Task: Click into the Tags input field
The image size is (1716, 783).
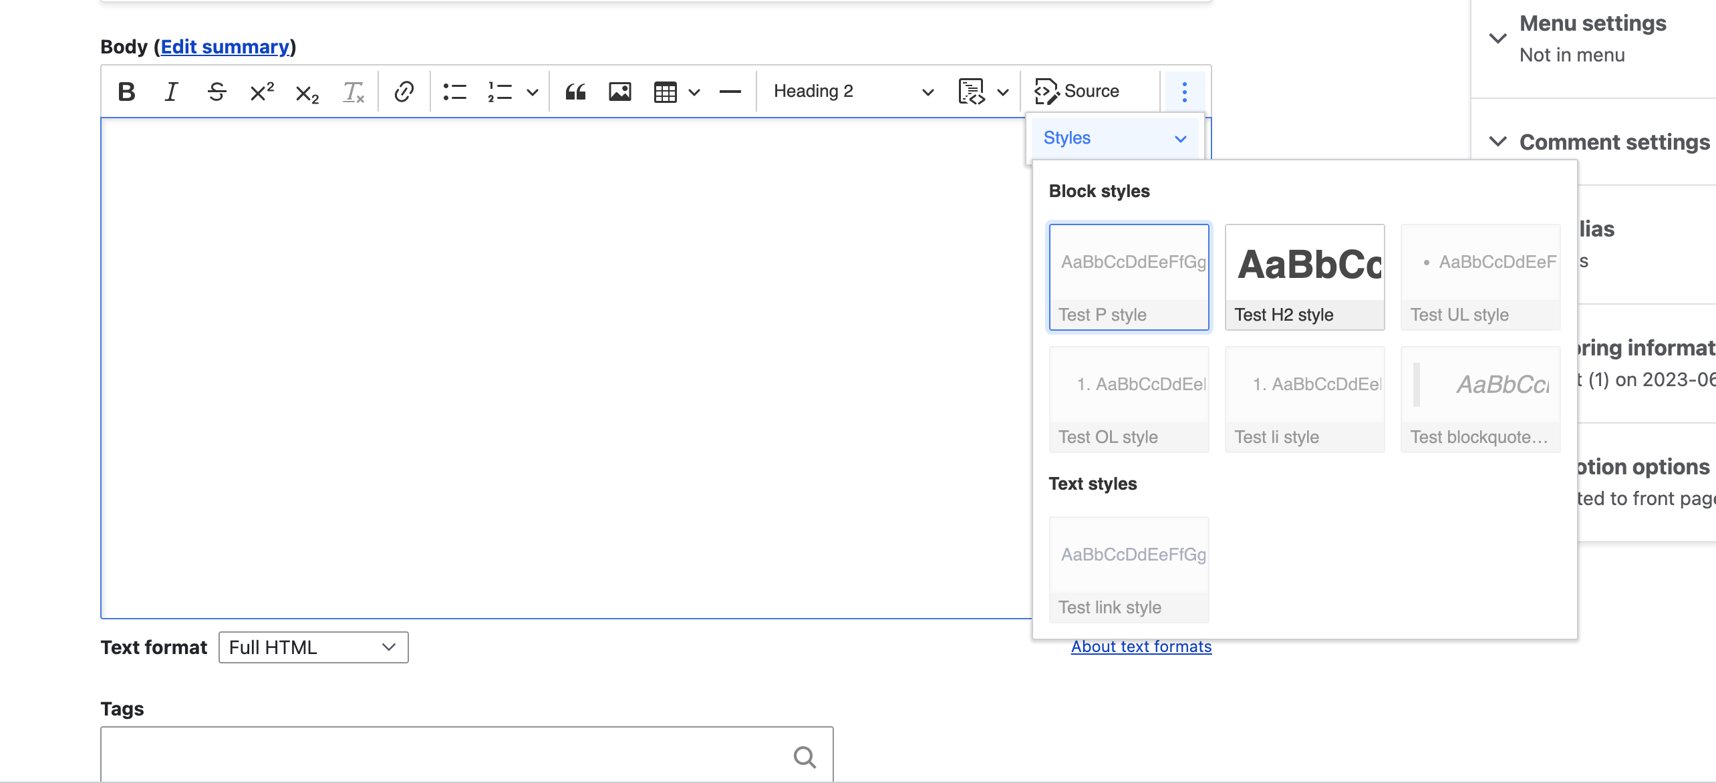Action: 441,755
